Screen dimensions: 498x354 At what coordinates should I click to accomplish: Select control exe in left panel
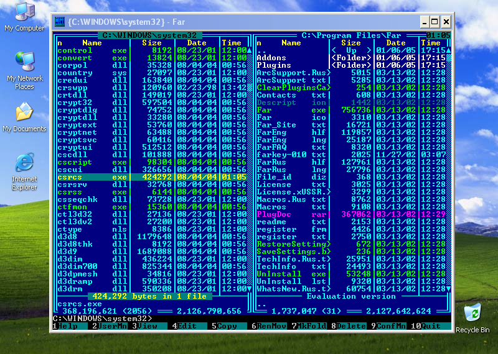point(152,50)
